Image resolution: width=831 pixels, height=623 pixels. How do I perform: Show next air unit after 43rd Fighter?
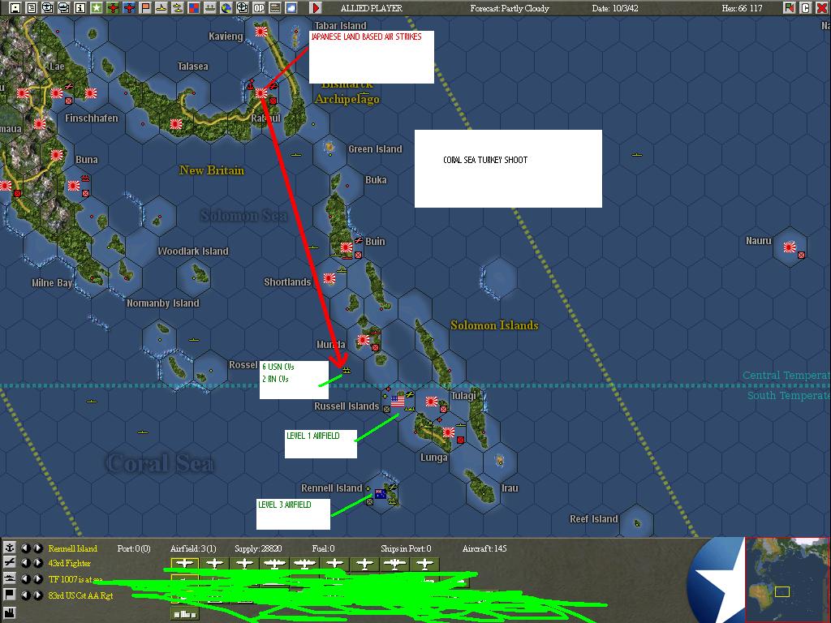click(37, 563)
